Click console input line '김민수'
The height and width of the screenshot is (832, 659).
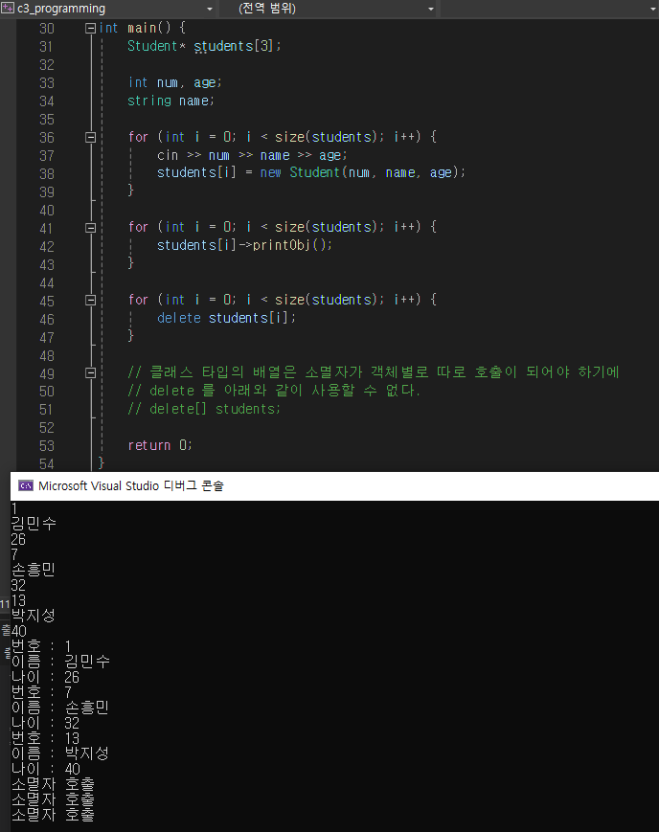(x=34, y=524)
